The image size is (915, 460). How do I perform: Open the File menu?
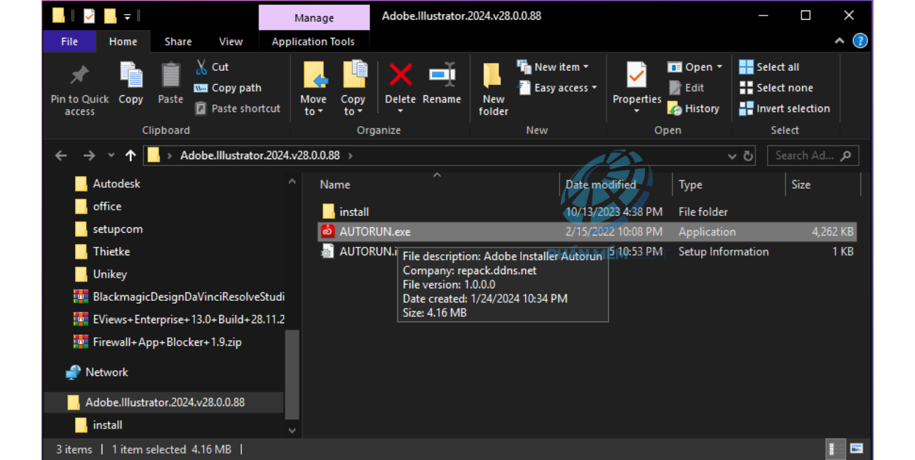pos(69,41)
